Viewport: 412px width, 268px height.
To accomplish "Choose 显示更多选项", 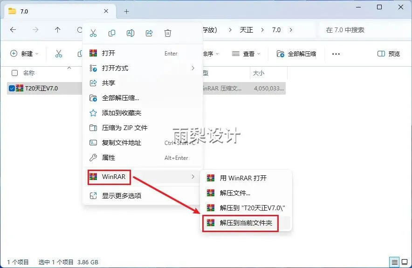I will [x=143, y=196].
